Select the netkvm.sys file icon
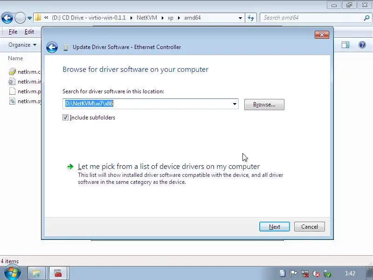This screenshot has height=280, width=373. [x=12, y=101]
